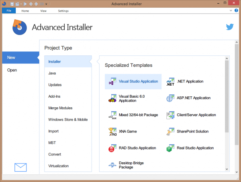Screen dimensions: 241x182
Task: Click the .NET Application icon
Action: pyautogui.click(x=170, y=82)
